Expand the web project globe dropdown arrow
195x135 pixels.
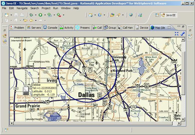click(x=95, y=15)
